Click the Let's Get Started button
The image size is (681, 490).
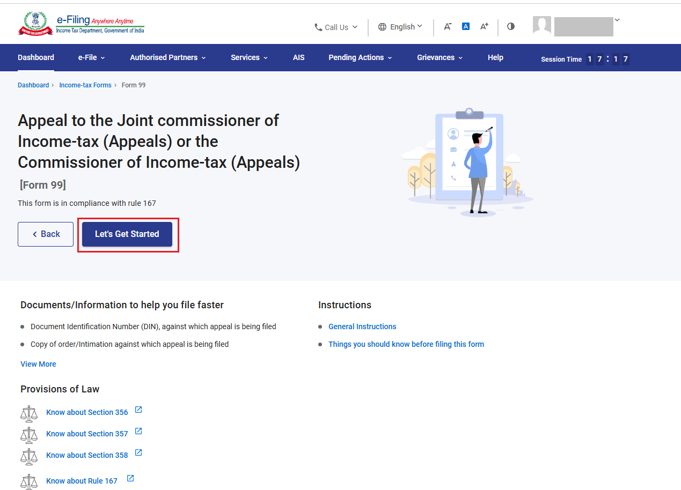[127, 234]
